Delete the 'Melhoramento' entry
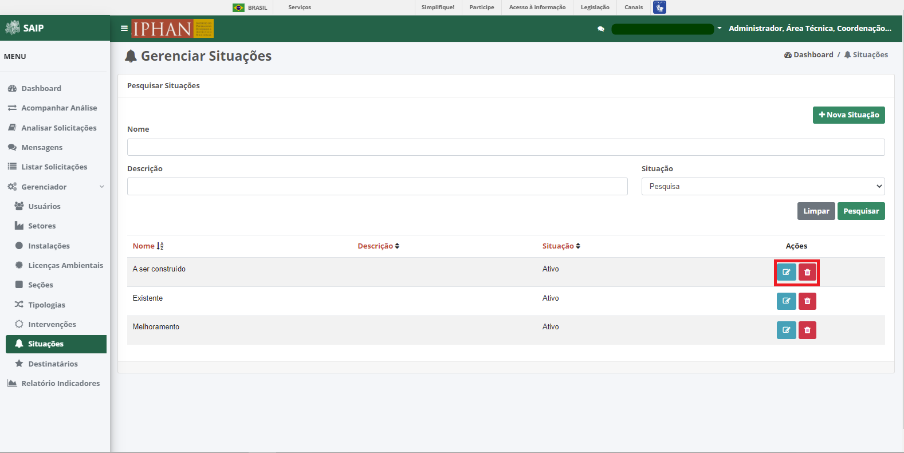 [x=807, y=330]
